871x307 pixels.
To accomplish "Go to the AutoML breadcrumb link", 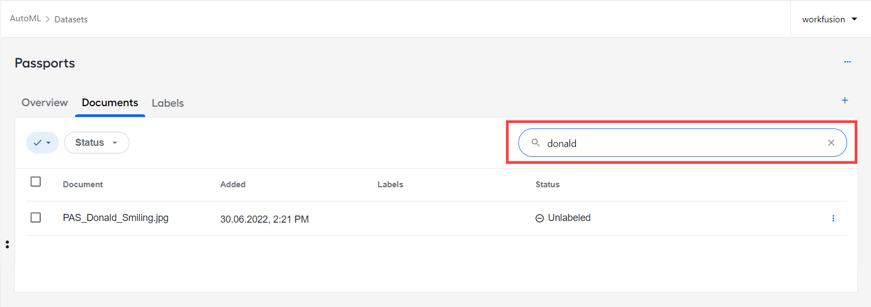I will (25, 19).
